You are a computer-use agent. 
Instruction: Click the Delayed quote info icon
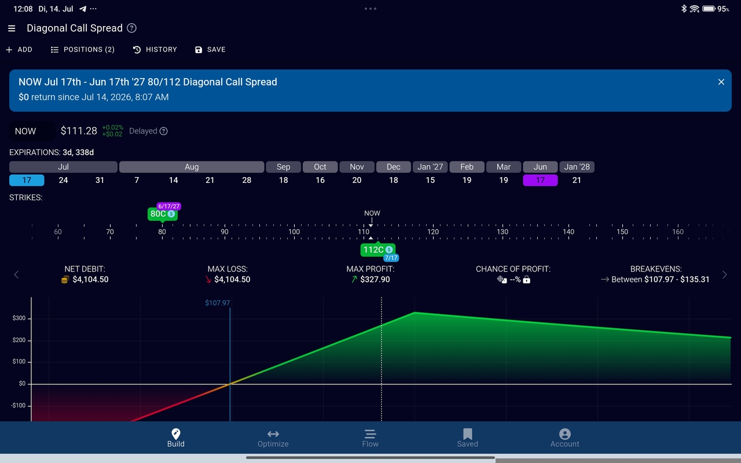pos(164,131)
